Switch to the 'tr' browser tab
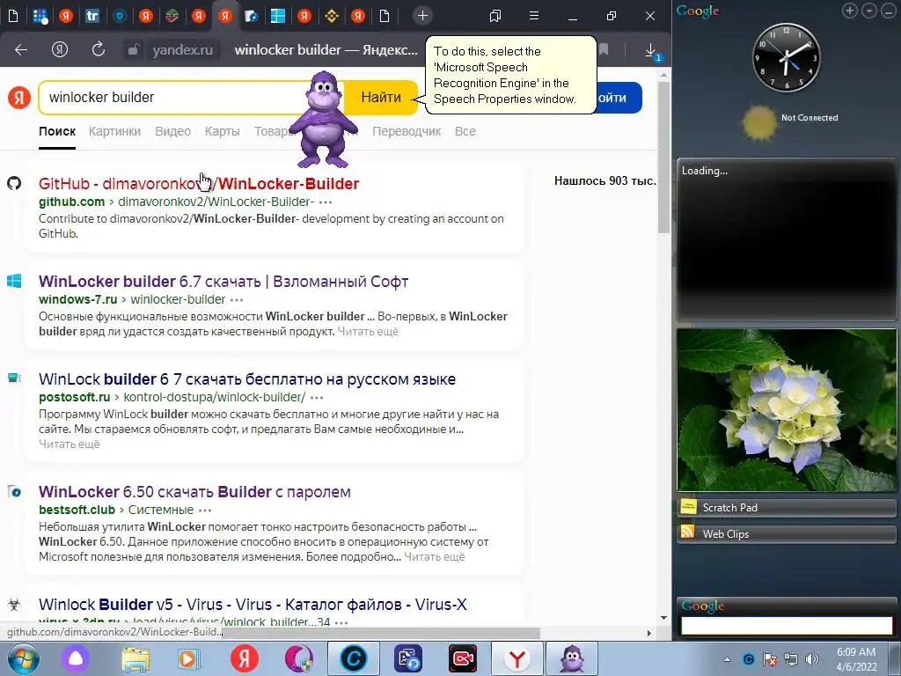Screen dimensions: 901x676 92,16
